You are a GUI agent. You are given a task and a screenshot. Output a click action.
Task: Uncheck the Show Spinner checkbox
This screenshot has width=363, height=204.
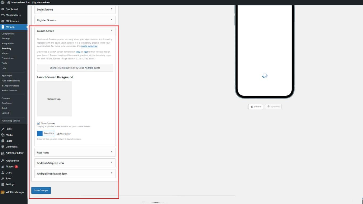(39, 123)
